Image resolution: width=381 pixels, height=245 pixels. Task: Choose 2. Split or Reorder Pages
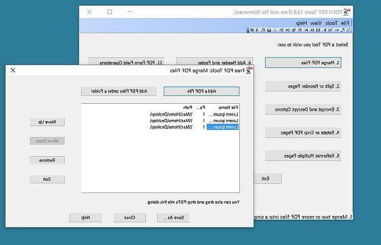[303, 86]
